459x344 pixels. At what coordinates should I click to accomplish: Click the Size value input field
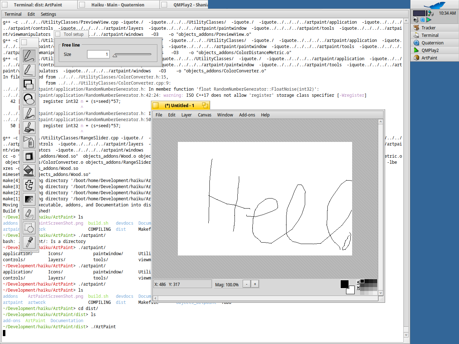coord(98,54)
